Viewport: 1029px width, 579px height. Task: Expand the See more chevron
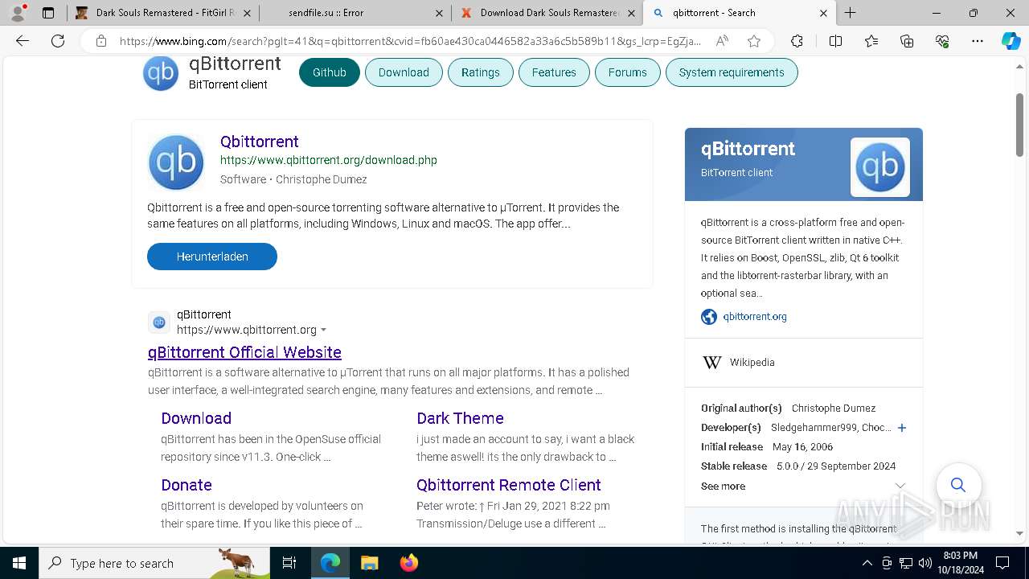click(x=900, y=487)
